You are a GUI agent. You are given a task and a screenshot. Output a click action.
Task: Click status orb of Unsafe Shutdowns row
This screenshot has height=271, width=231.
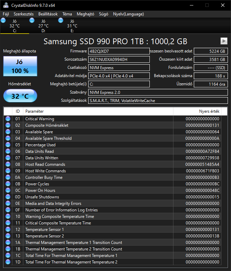pyautogui.click(x=8, y=197)
